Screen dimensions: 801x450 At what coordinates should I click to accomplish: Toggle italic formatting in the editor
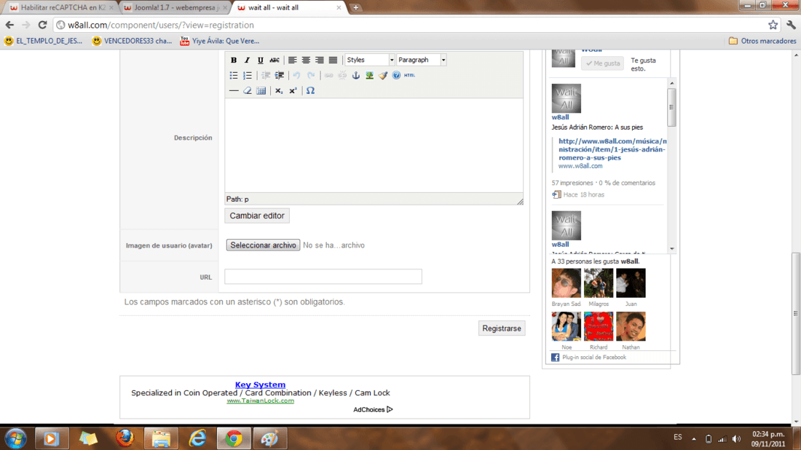click(x=247, y=60)
